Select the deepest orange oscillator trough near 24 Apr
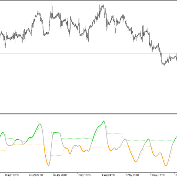Image resolution: width=177 pixels, height=177 pixels. pyautogui.click(x=48, y=165)
